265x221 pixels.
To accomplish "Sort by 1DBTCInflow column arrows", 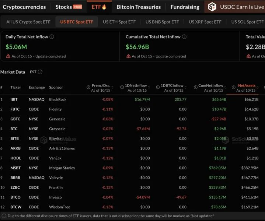I will coord(185,87).
